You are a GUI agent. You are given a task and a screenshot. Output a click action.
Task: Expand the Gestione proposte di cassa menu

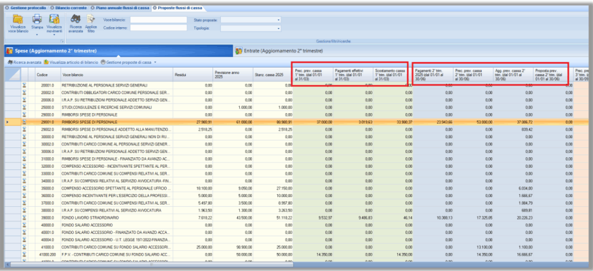(x=155, y=62)
